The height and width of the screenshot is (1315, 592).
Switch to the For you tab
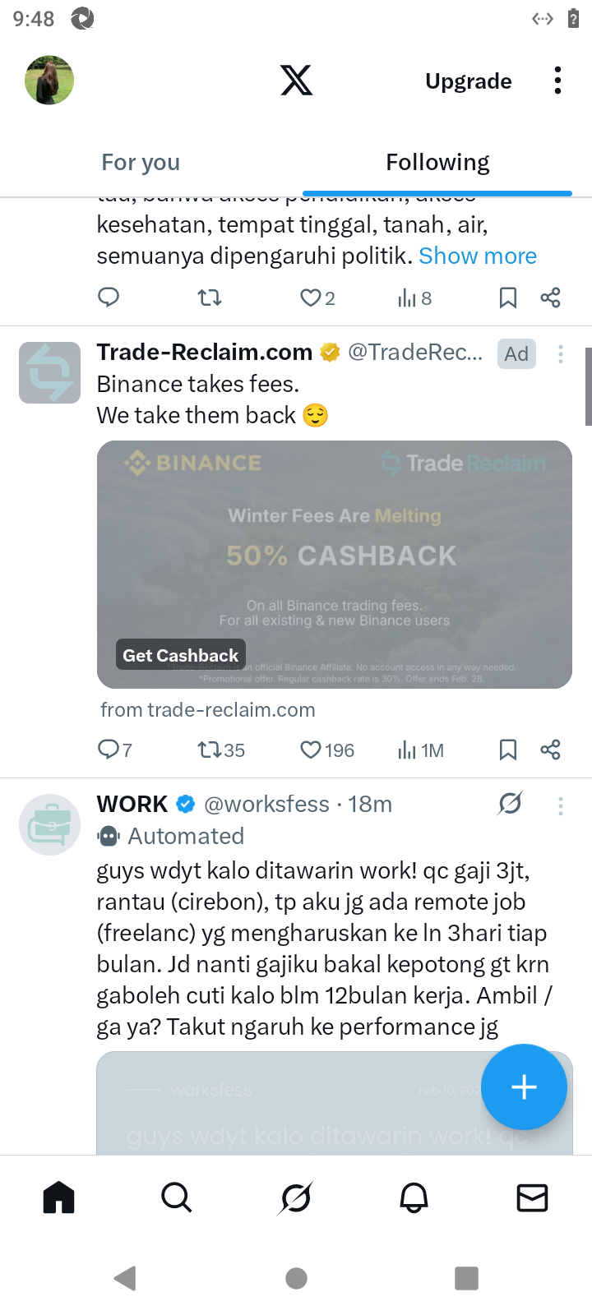click(141, 163)
